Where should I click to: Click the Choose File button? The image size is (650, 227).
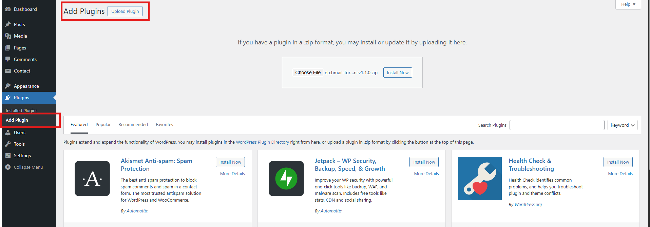[308, 73]
